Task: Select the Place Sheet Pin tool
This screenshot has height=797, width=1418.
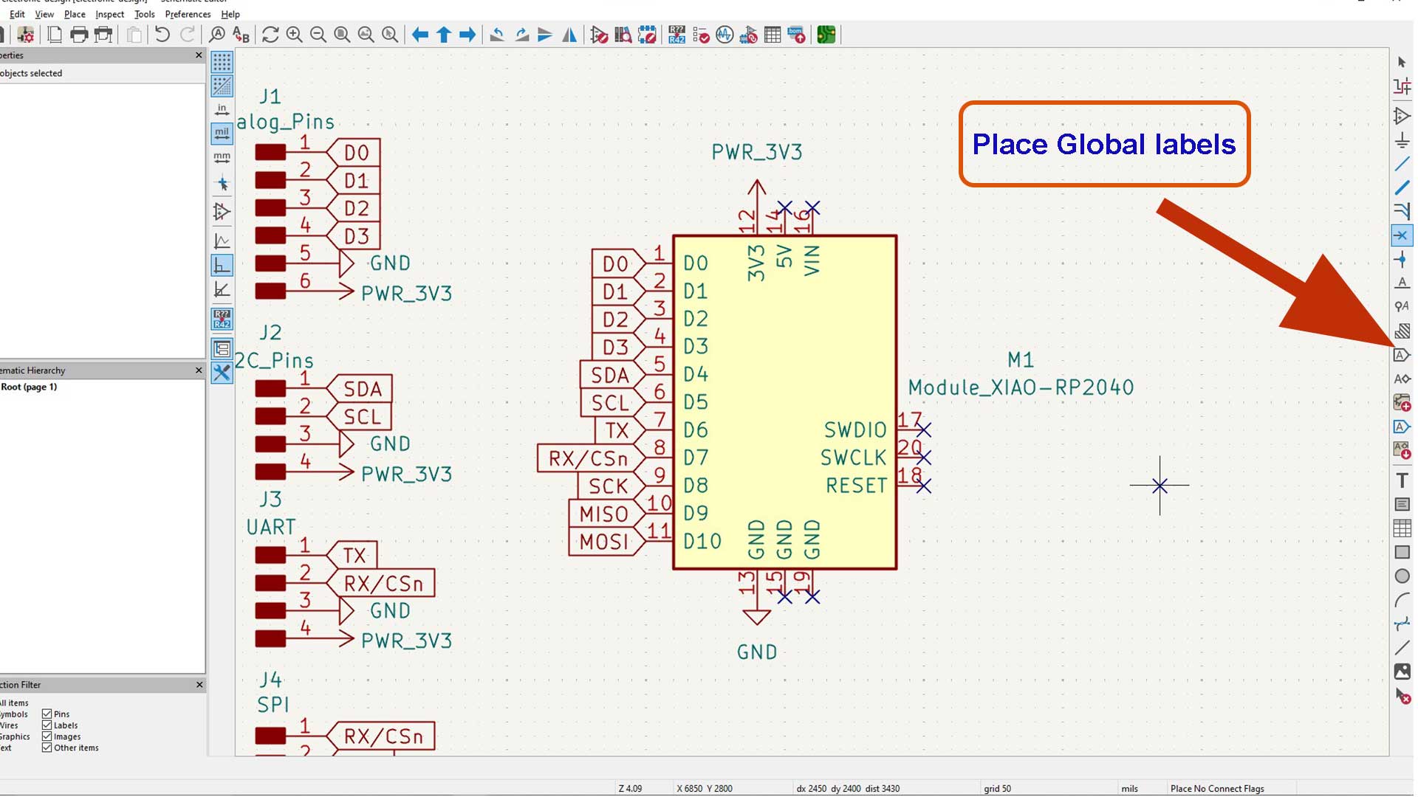Action: (1402, 427)
